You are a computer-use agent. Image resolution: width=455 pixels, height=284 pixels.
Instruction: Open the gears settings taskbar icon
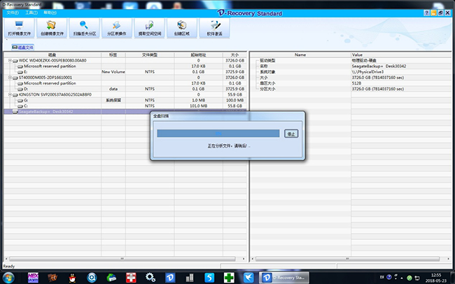150,277
